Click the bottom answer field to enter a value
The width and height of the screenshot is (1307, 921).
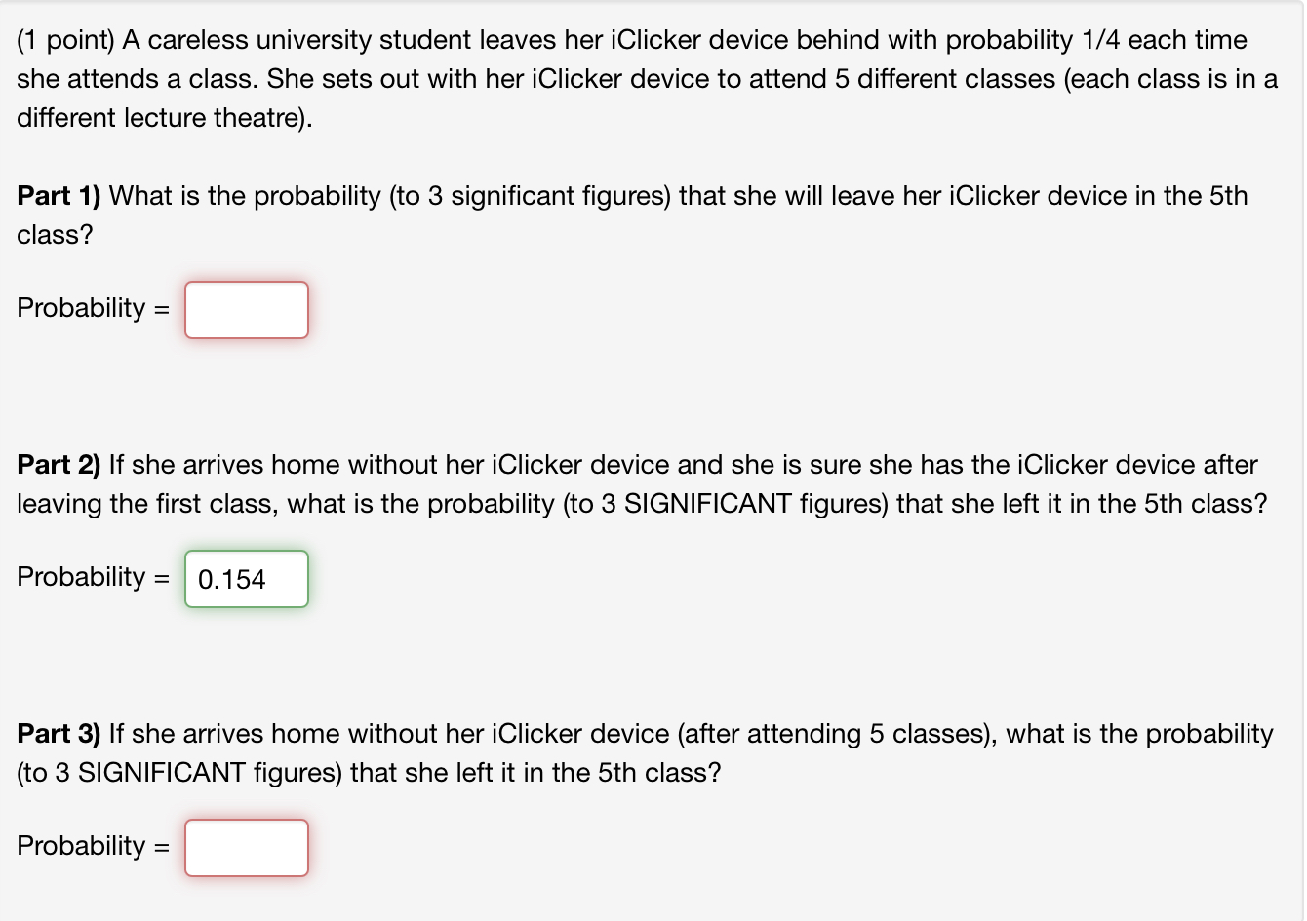pos(246,848)
